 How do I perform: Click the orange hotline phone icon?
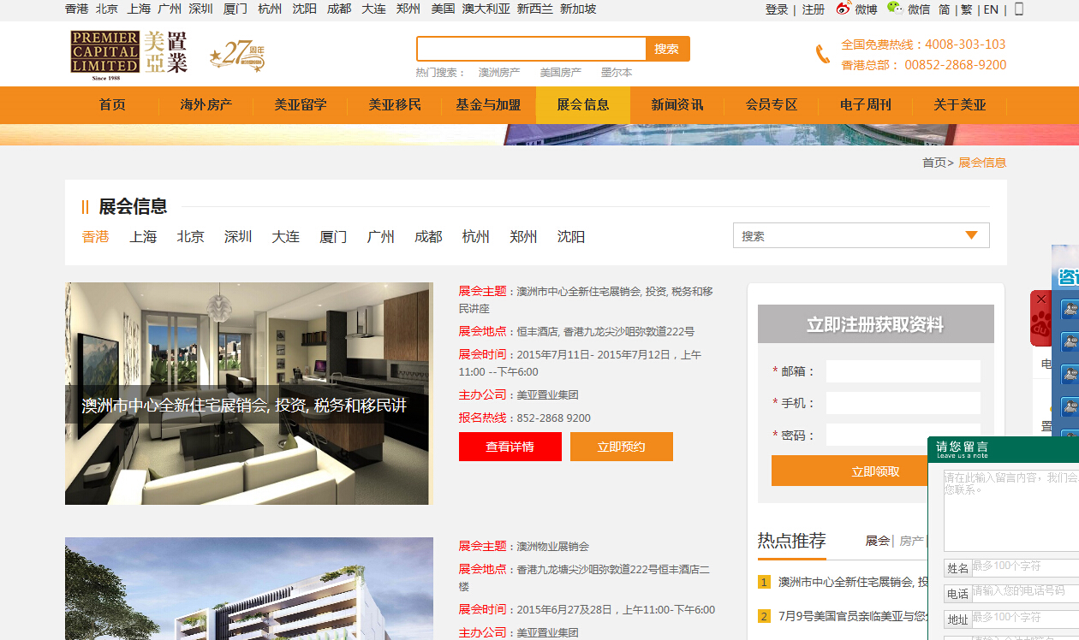click(x=823, y=55)
